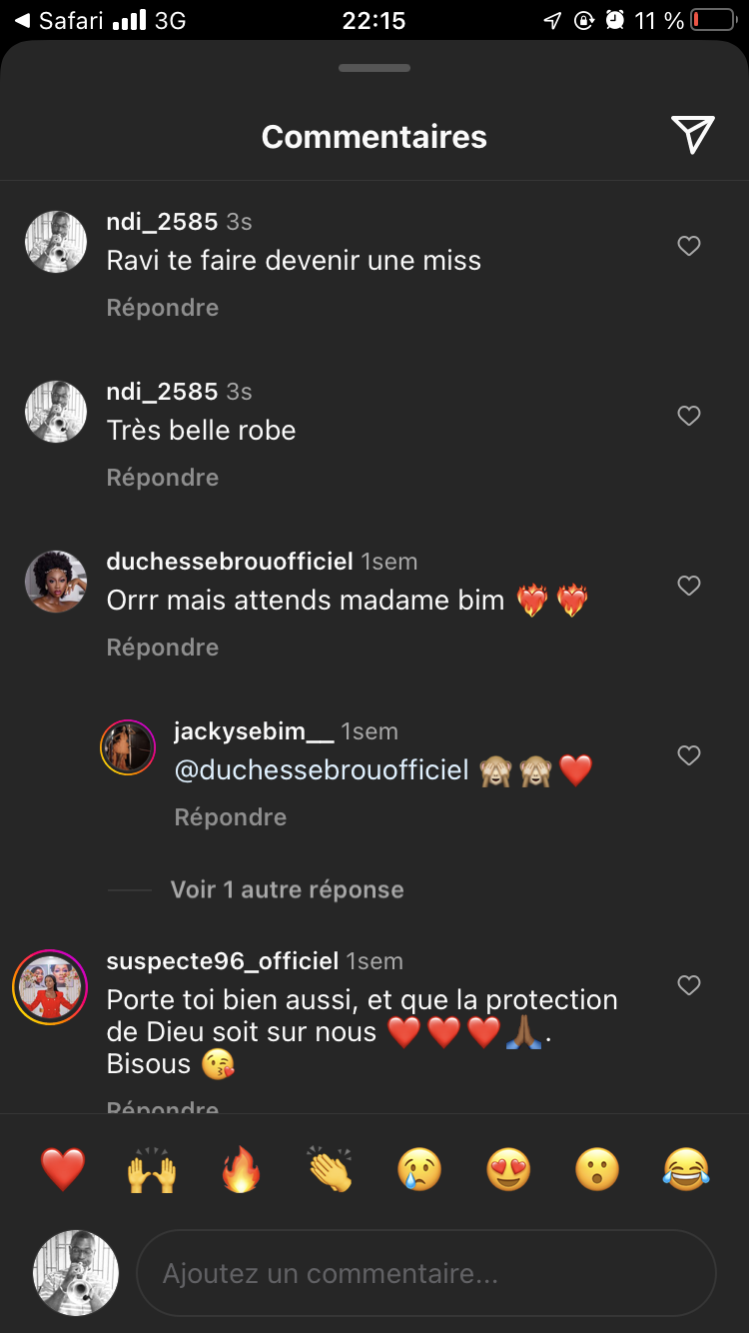Insert the heart-eyes quick emoji
Screen dimensions: 749x1333
[x=508, y=1168]
